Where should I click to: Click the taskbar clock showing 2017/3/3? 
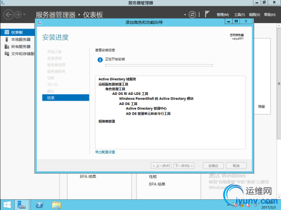pos(269,205)
